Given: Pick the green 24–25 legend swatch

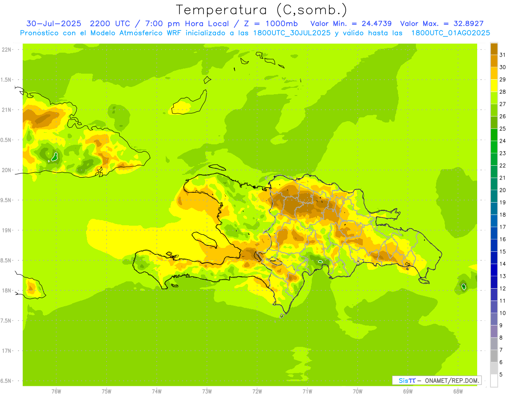Looking at the screenshot, I should 494,134.
